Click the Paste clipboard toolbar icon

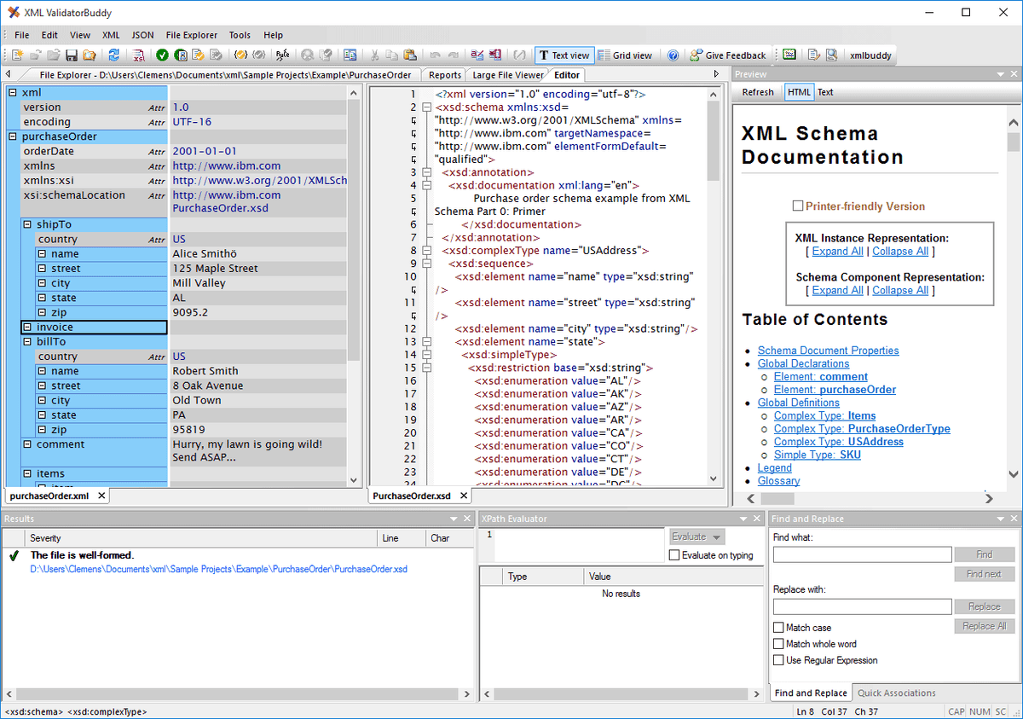(x=410, y=55)
